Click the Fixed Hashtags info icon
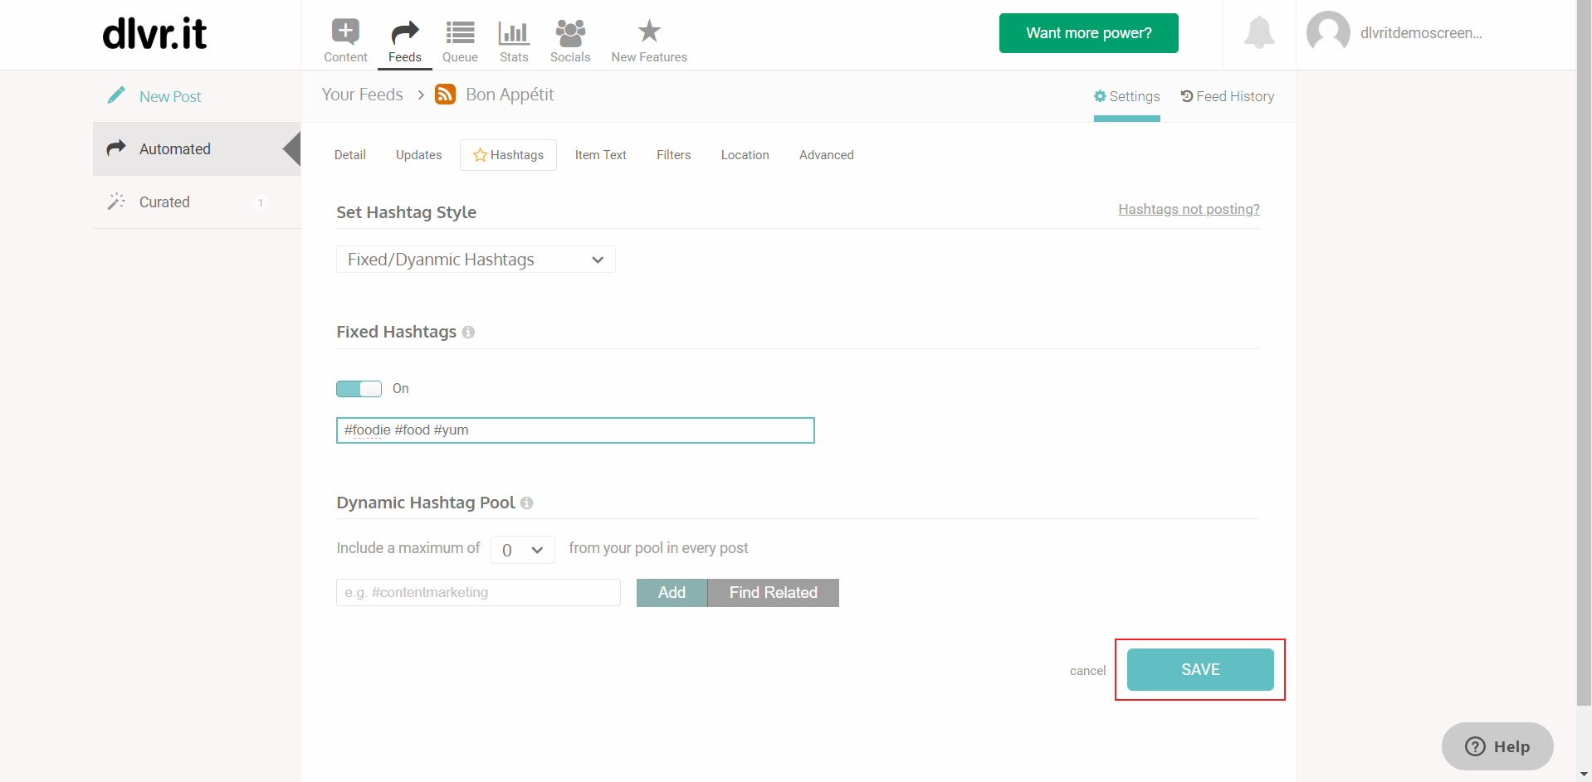Image resolution: width=1592 pixels, height=782 pixels. pyautogui.click(x=468, y=332)
